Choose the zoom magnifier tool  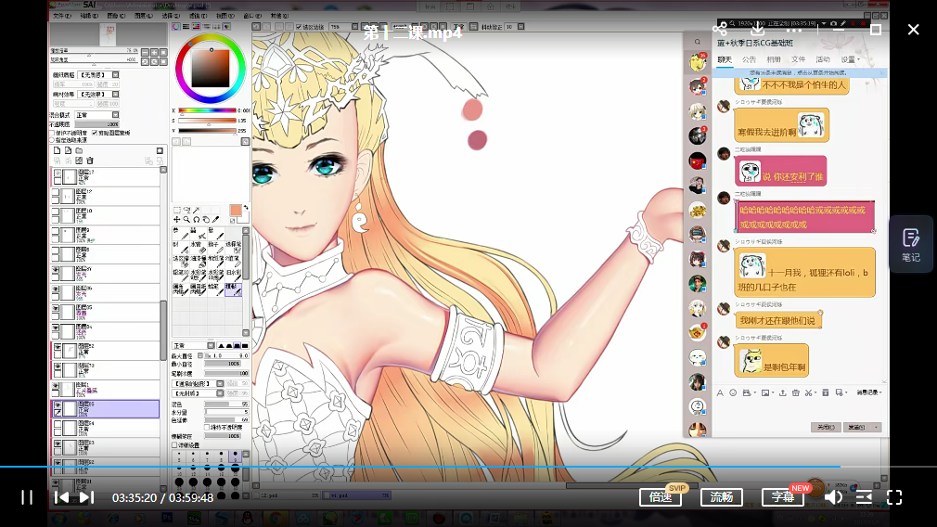click(x=186, y=220)
